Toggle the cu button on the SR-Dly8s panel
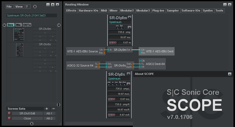The width and height of the screenshot is (235, 127). click(x=117, y=85)
